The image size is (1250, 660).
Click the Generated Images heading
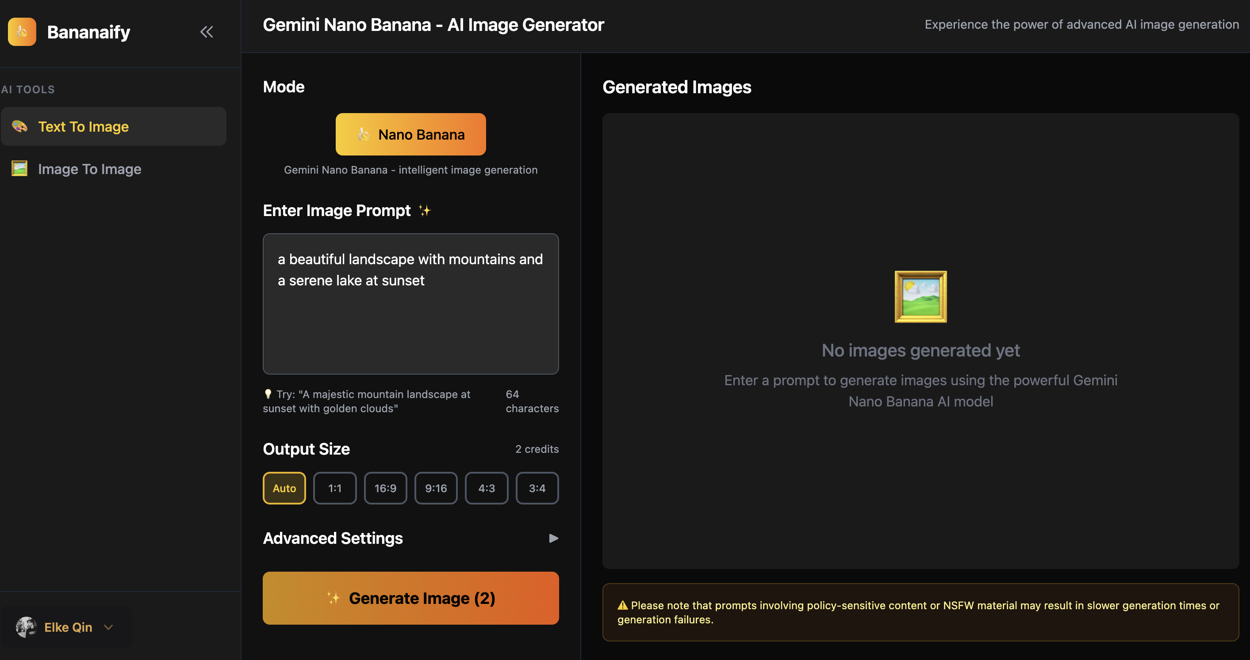pyautogui.click(x=676, y=87)
